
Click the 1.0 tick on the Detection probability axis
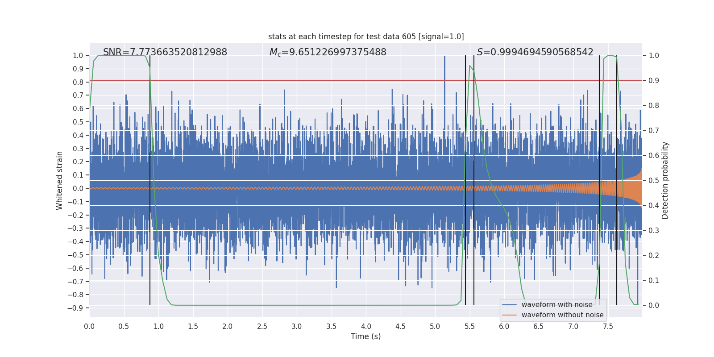click(654, 55)
